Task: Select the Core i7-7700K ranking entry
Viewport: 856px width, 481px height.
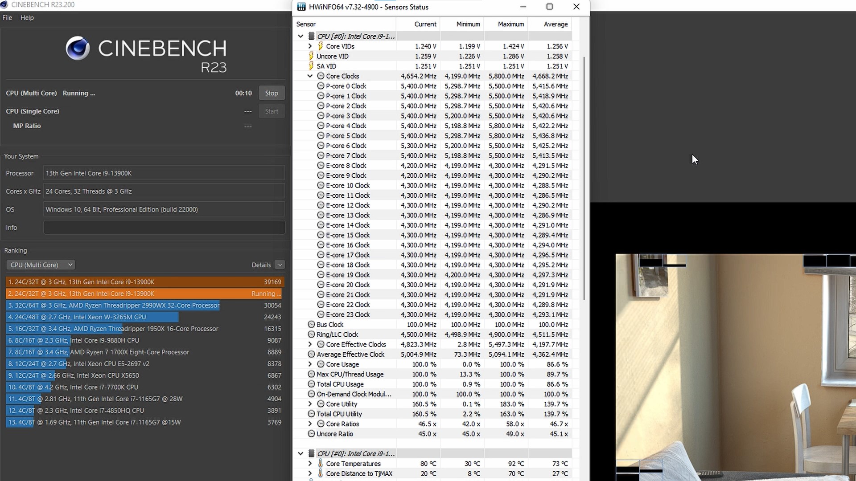Action: (145, 387)
